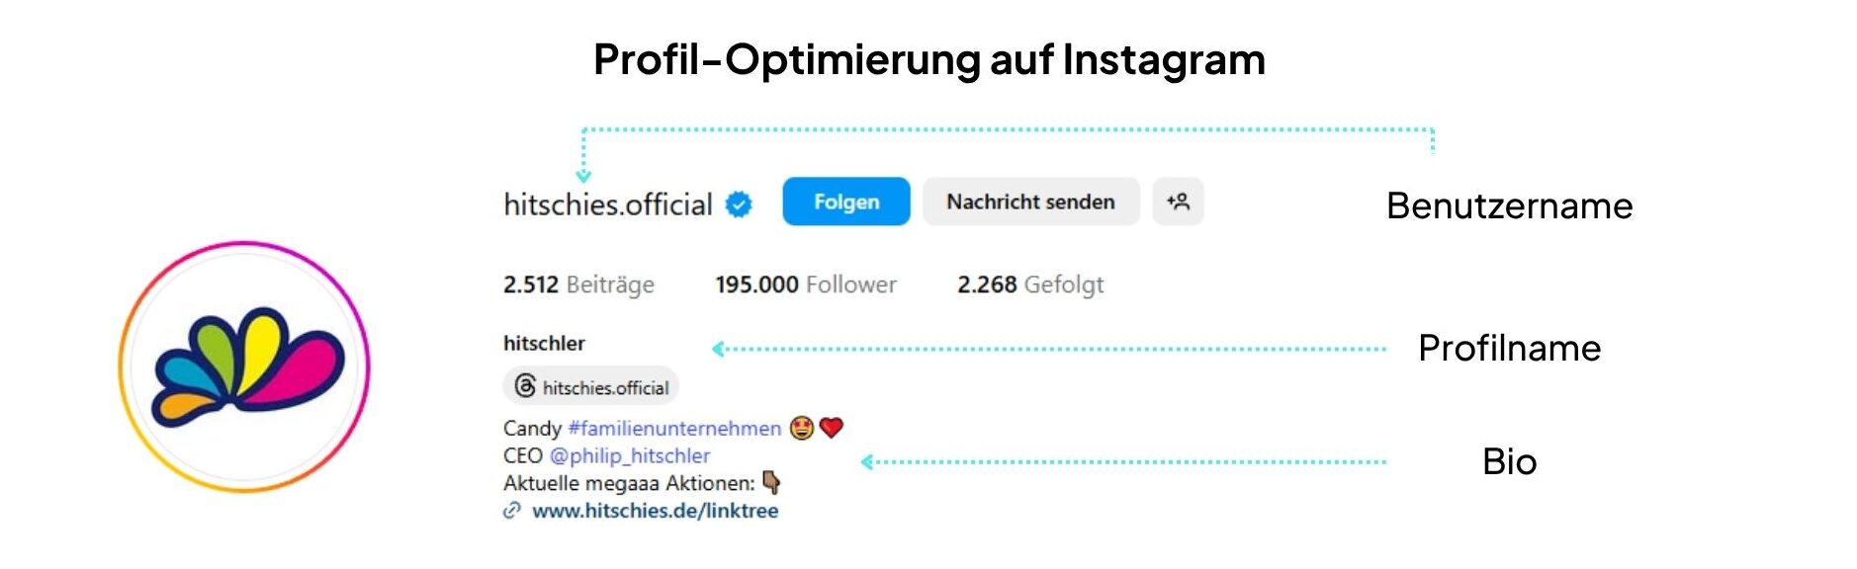Click the heart-eyes emoji in bio
1857x569 pixels.
(801, 428)
